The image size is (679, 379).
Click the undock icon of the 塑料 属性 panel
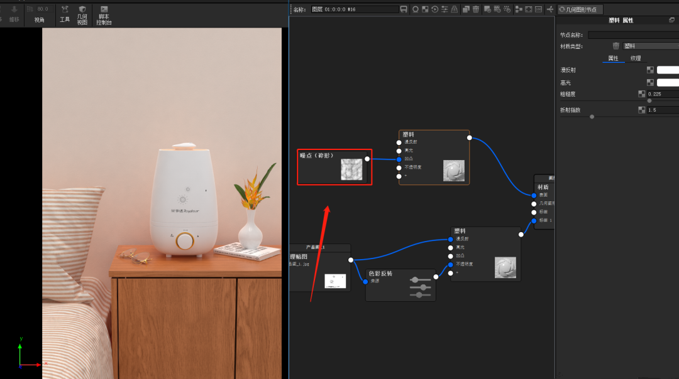pos(672,21)
